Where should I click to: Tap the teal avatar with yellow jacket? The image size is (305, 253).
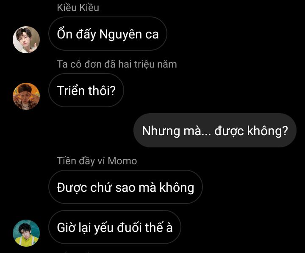pyautogui.click(x=26, y=233)
